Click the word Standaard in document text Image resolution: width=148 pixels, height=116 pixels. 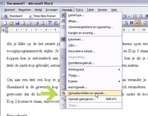tap(15, 87)
